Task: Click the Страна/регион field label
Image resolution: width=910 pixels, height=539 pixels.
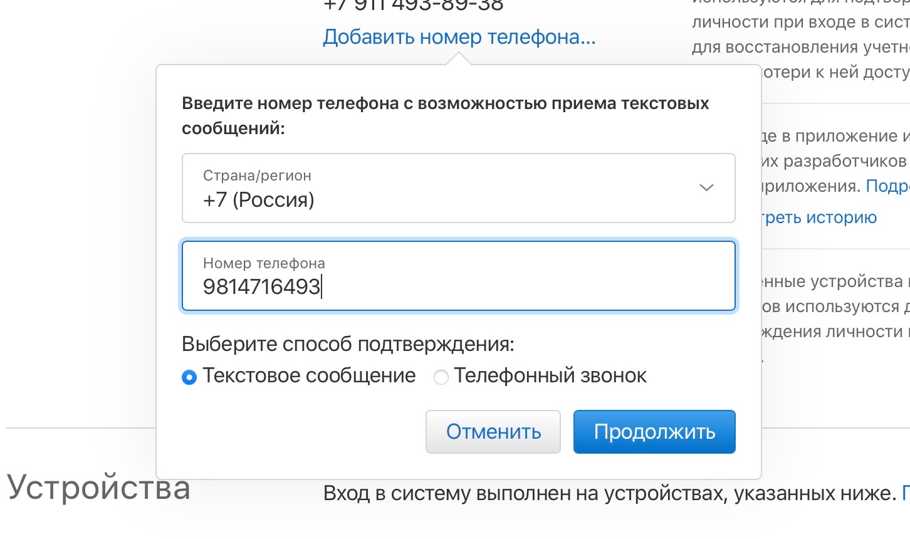Action: coord(256,175)
